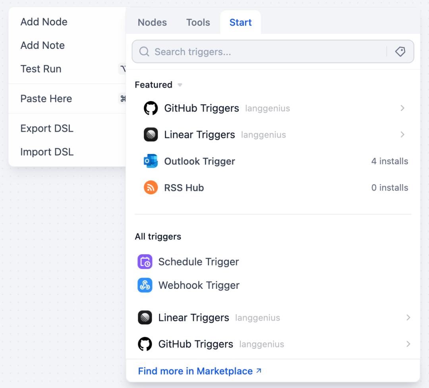Select the GitHub Triggers icon under Featured
This screenshot has height=388, width=429.
pyautogui.click(x=150, y=108)
